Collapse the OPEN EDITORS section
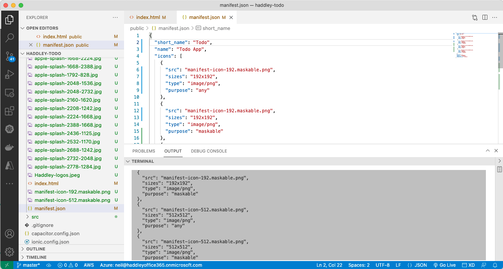This screenshot has width=503, height=269. [42, 28]
